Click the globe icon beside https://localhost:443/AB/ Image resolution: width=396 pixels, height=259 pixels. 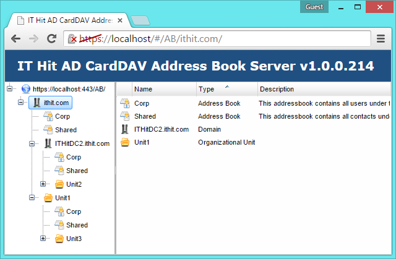(26, 89)
